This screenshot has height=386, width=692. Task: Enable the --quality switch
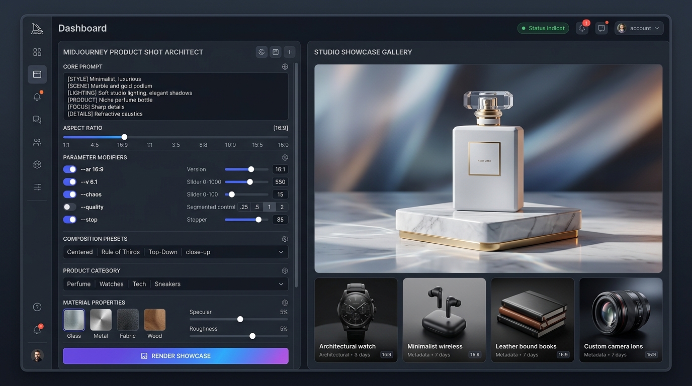[x=70, y=207]
